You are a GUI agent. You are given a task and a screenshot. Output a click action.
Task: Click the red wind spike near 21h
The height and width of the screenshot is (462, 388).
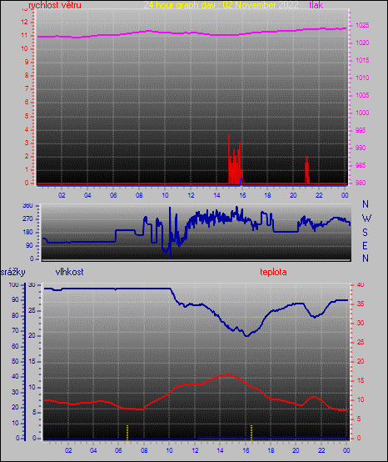pyautogui.click(x=306, y=169)
